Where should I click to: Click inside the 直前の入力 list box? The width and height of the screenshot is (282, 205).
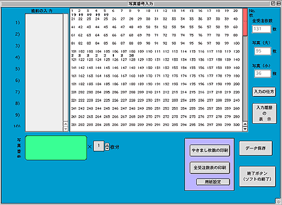(x=44, y=72)
